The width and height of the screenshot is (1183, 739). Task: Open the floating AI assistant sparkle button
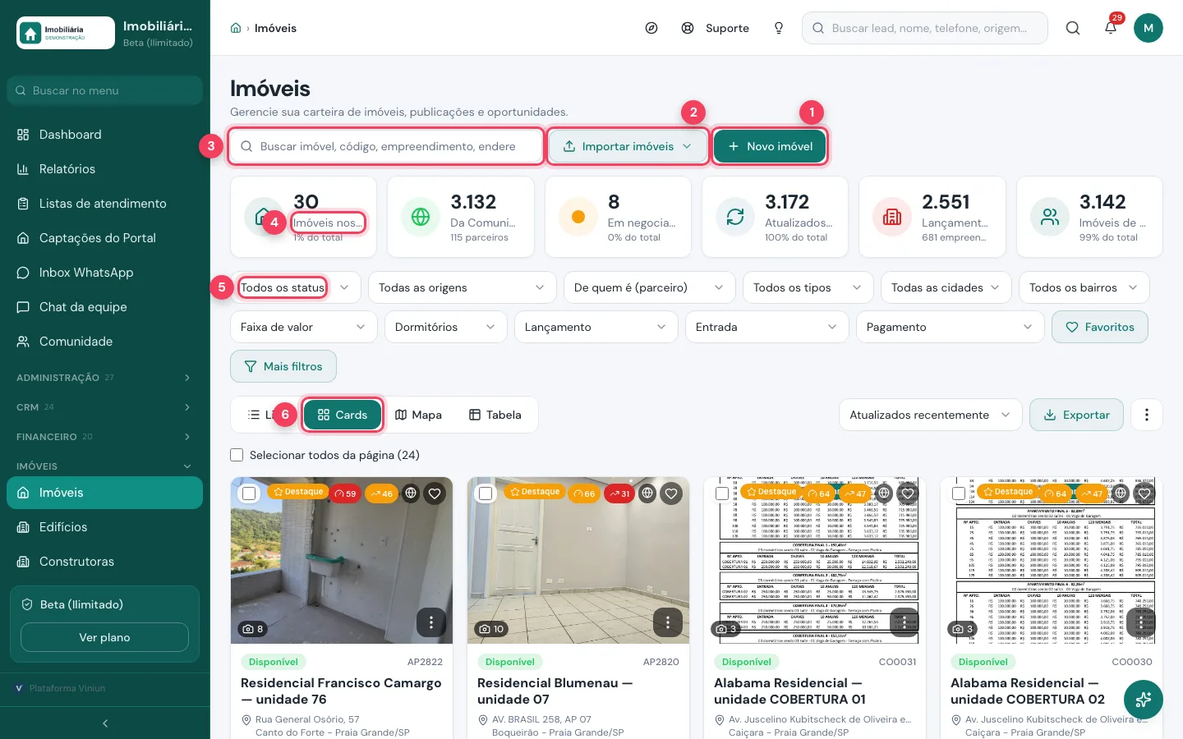(x=1144, y=700)
